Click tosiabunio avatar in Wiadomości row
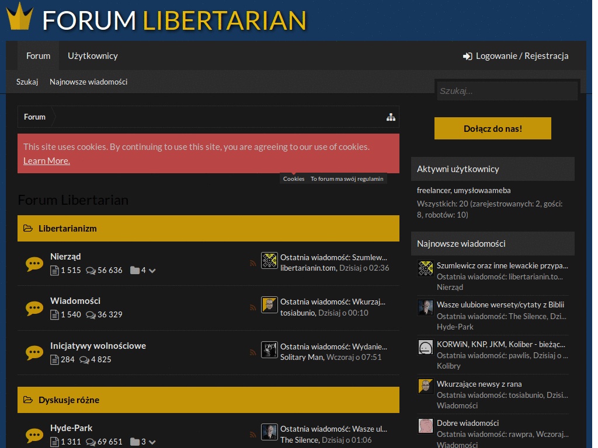This screenshot has width=598, height=448. tap(269, 304)
